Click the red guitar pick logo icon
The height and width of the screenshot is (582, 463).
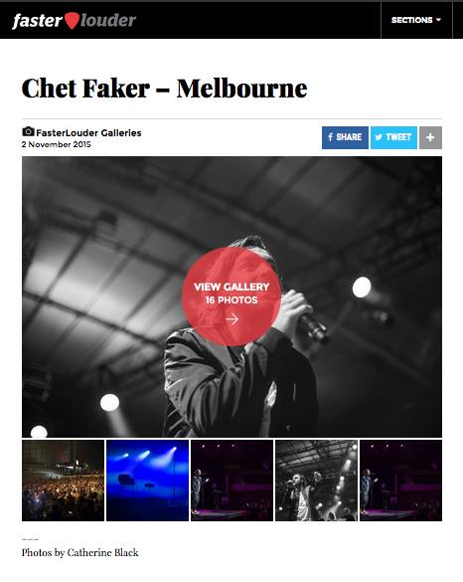72,21
